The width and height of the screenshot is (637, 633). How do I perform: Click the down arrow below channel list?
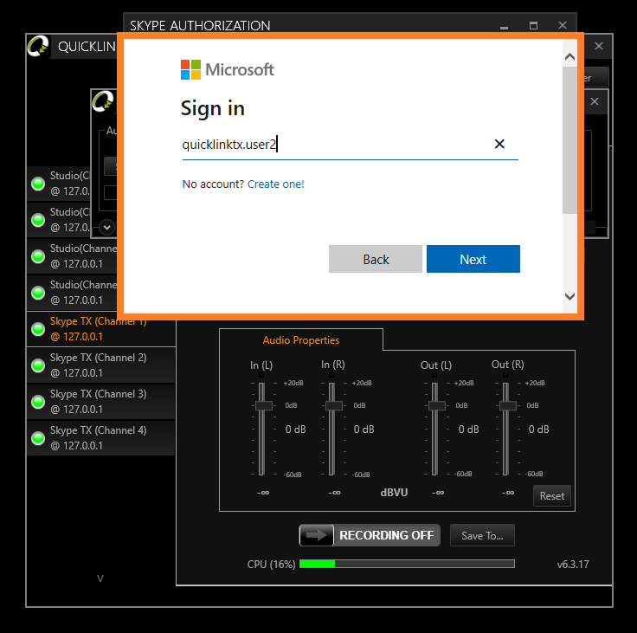click(100, 578)
